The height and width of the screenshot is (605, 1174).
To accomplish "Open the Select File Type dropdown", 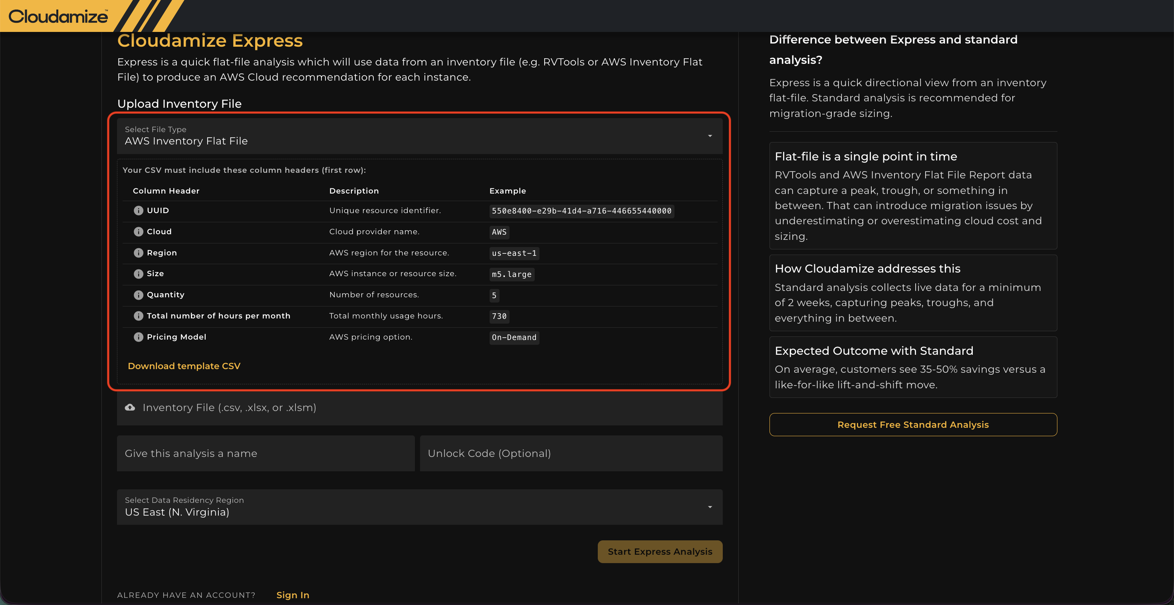I will pyautogui.click(x=420, y=136).
